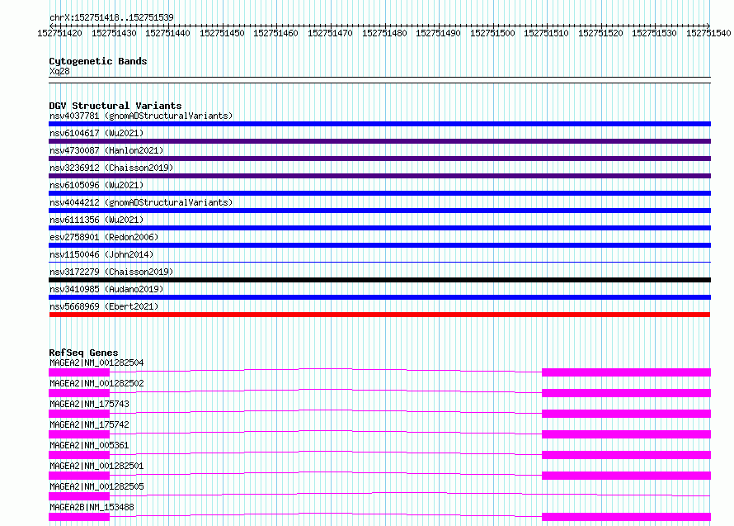
Task: Open the nsv3236912 (Chaisson2019) variant label
Action: tap(111, 168)
